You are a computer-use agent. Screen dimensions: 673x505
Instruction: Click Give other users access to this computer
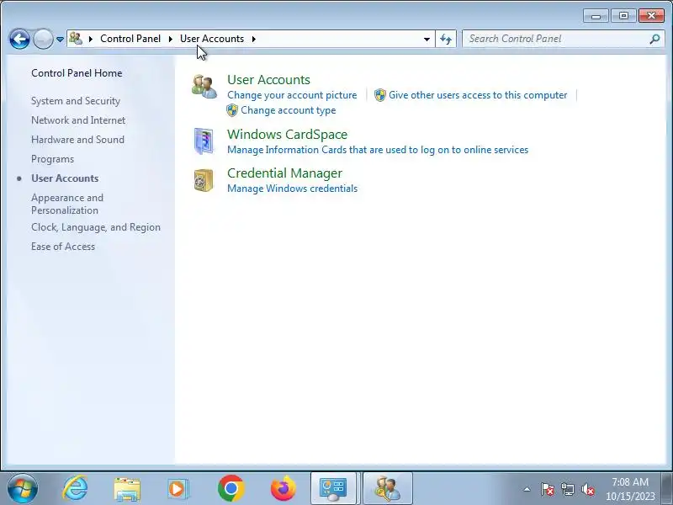click(478, 95)
